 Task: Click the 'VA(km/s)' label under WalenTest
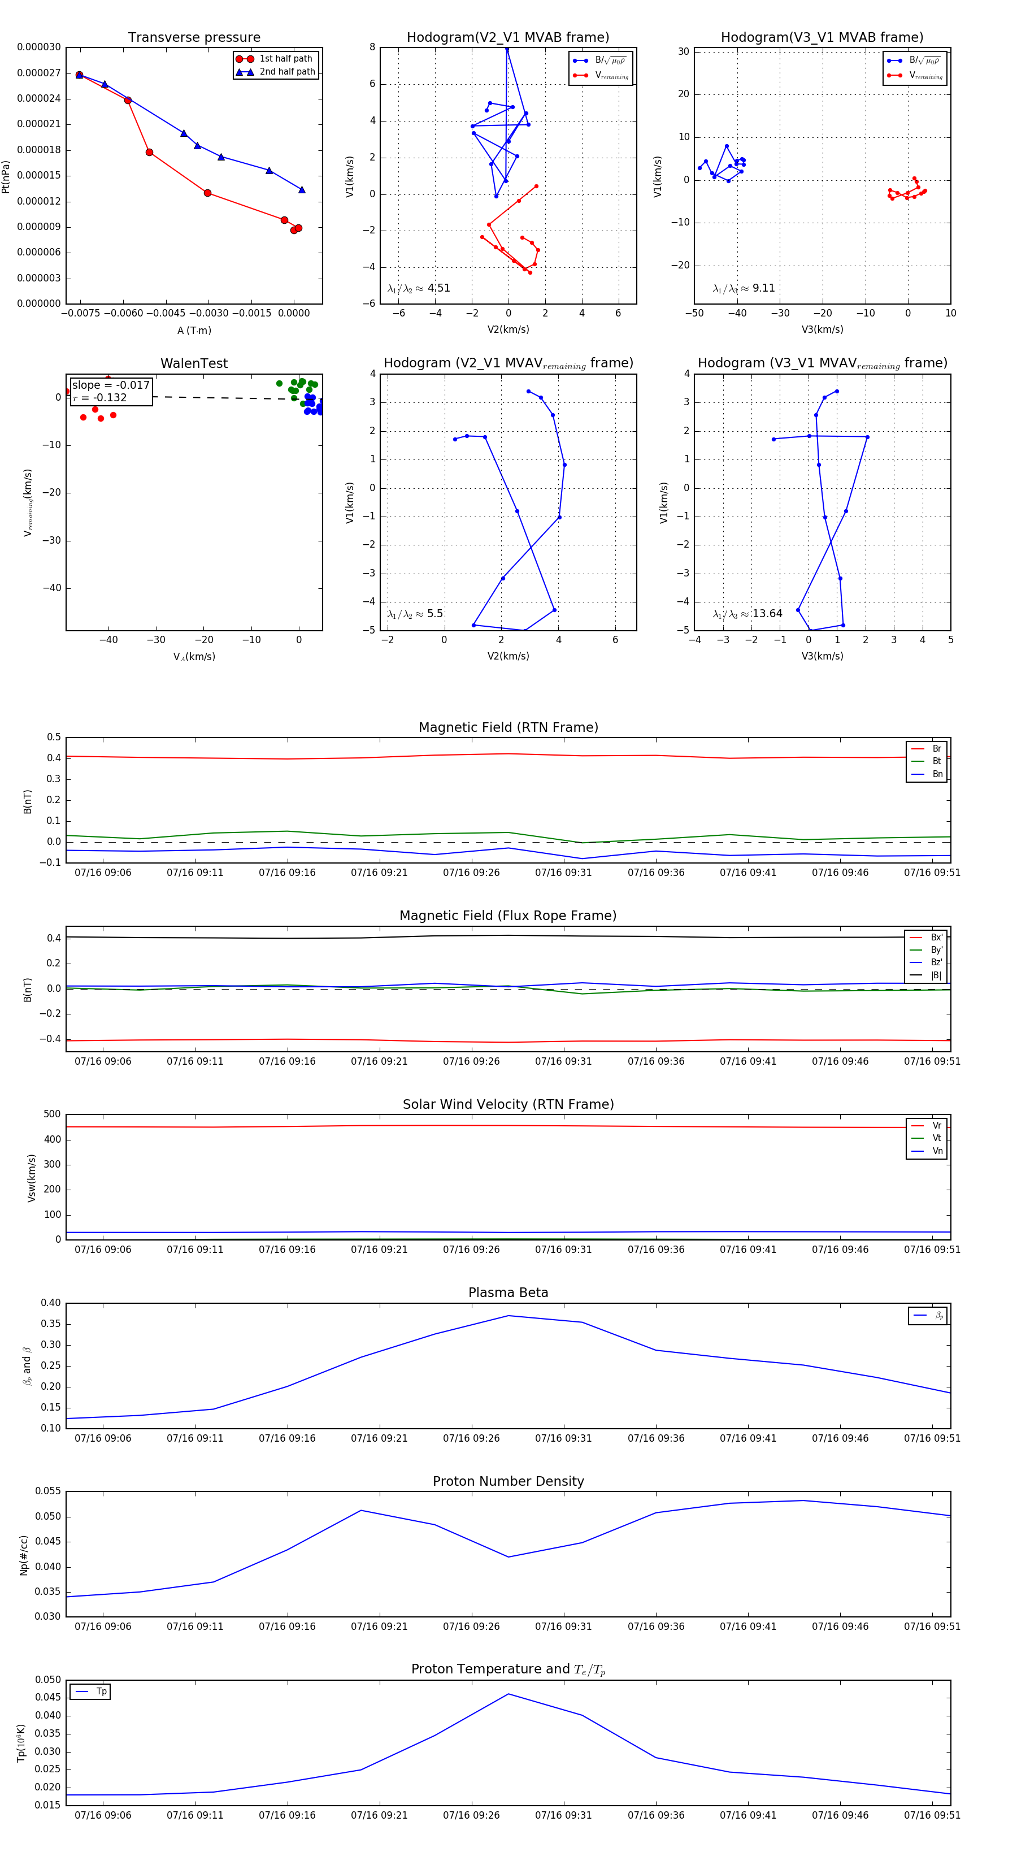pyautogui.click(x=194, y=657)
